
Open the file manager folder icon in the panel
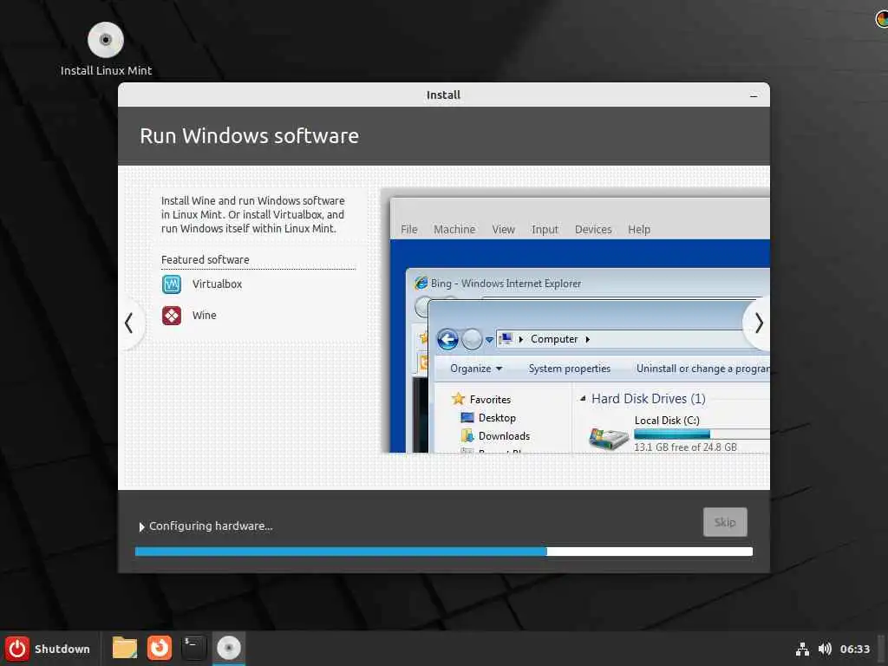(x=125, y=648)
